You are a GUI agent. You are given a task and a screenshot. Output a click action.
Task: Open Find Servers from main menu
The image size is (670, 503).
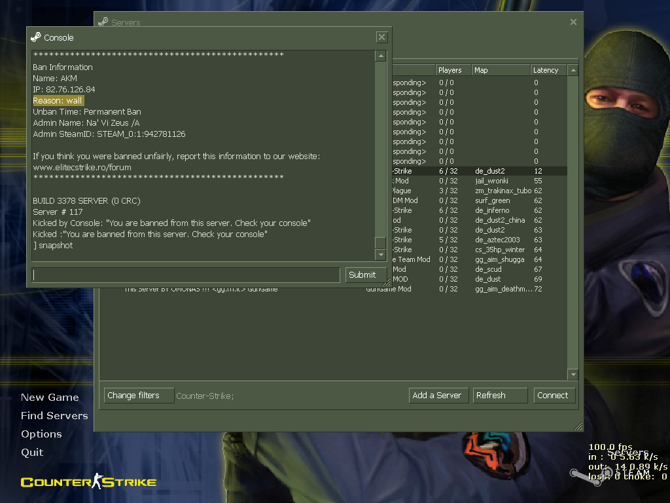click(x=54, y=416)
